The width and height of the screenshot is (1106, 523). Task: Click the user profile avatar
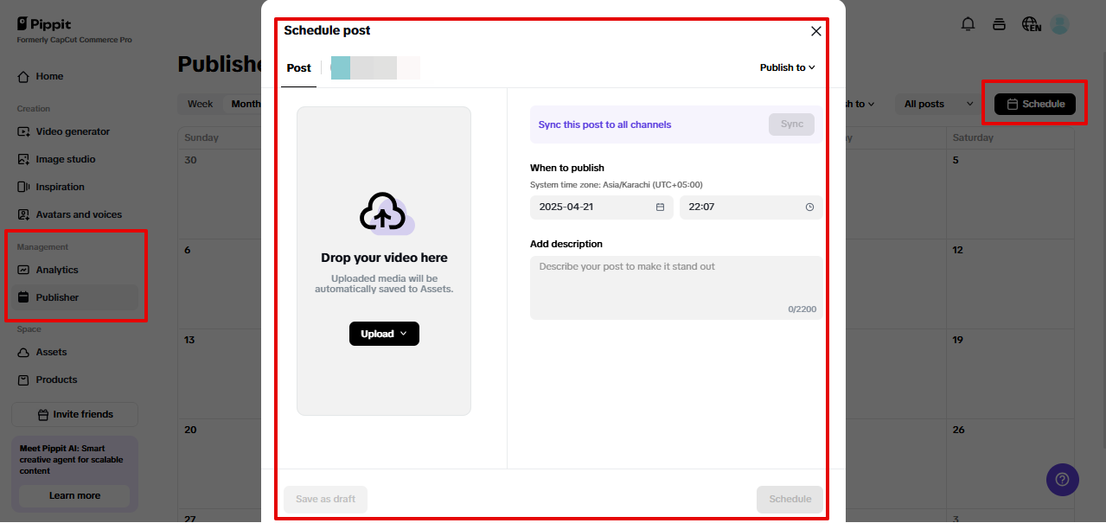(1060, 24)
